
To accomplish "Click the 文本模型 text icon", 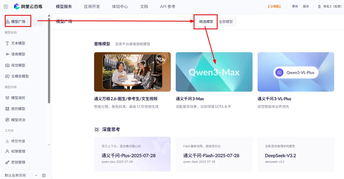I will [7, 43].
